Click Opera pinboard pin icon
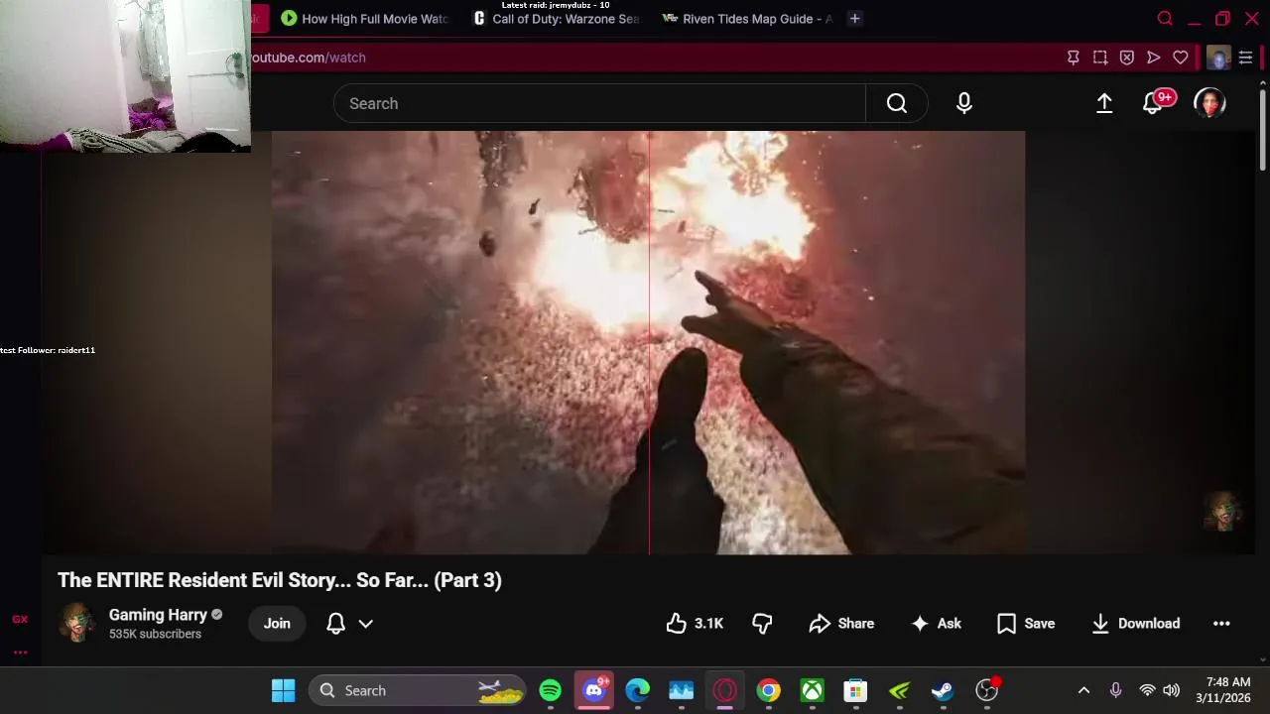Viewport: 1270px width, 714px height. point(1074,58)
